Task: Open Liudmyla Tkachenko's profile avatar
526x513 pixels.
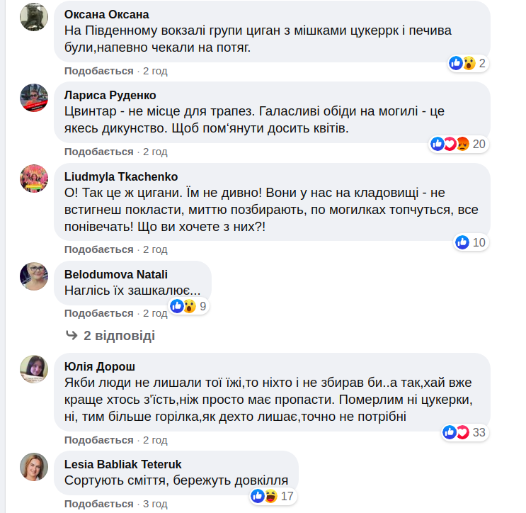Action: coord(34,179)
